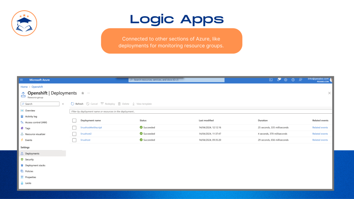Viewport: 354px width, 199px height.
Task: Click the Redeploy toolbar button
Action: point(108,104)
